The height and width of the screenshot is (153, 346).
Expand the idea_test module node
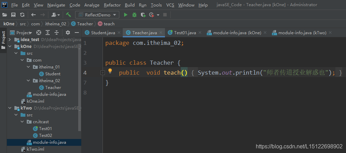10,40
